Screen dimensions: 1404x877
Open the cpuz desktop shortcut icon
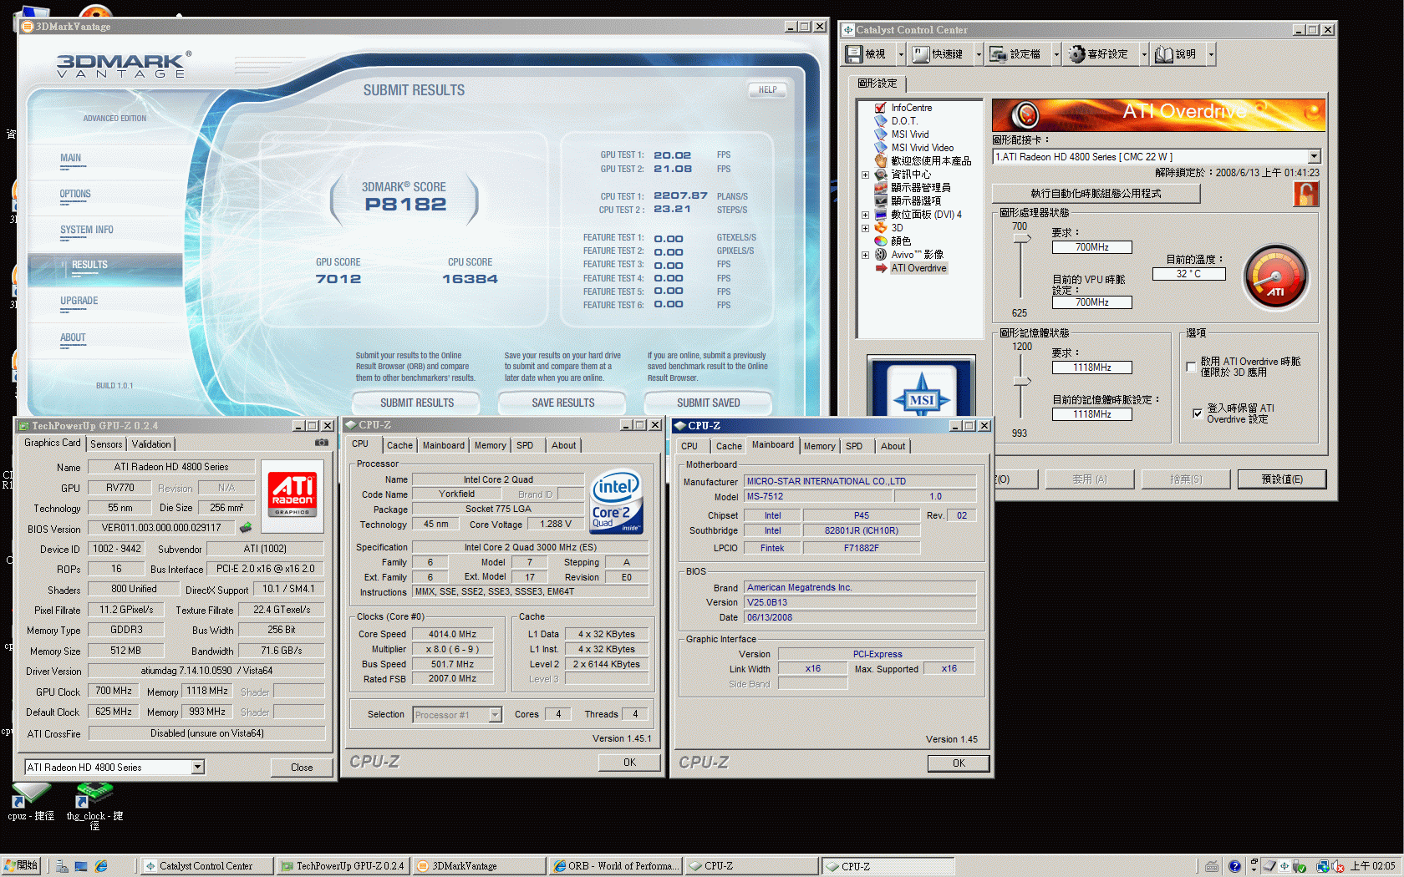[30, 800]
